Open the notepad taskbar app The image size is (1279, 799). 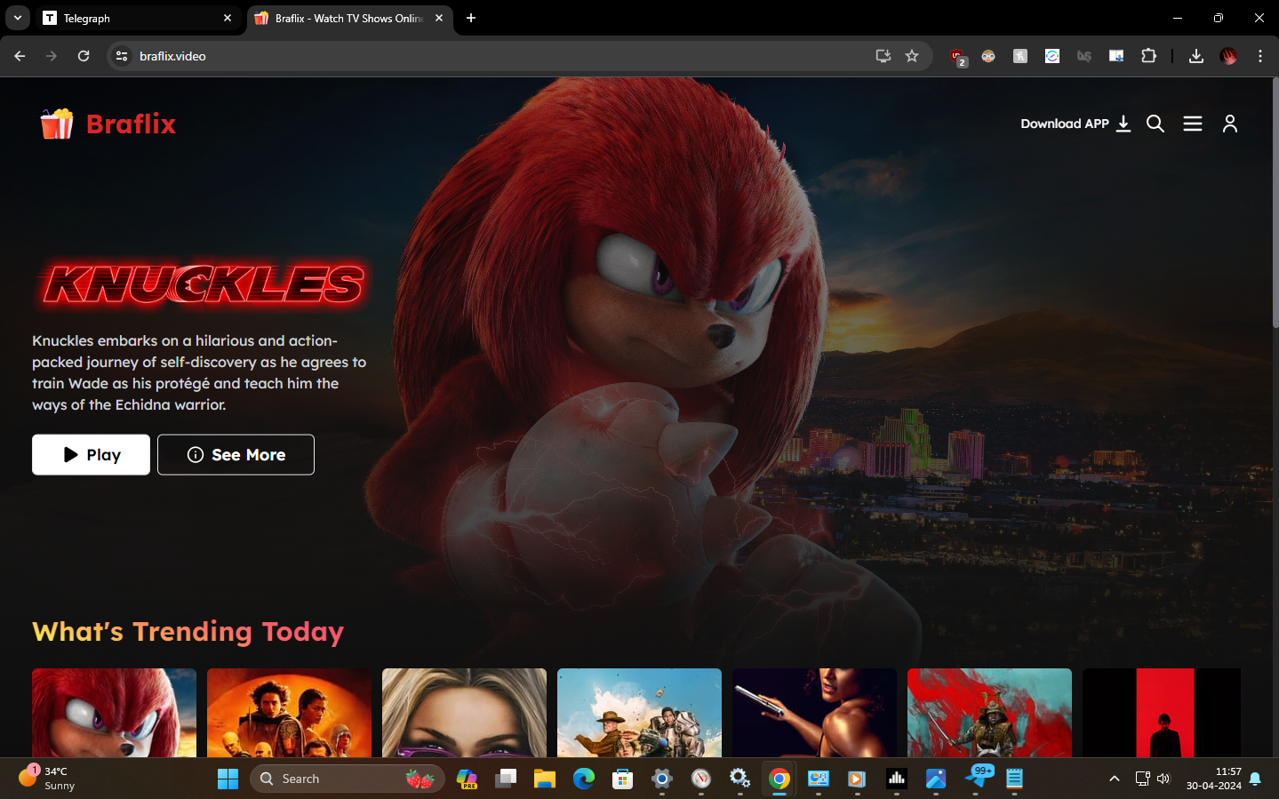tap(1014, 779)
